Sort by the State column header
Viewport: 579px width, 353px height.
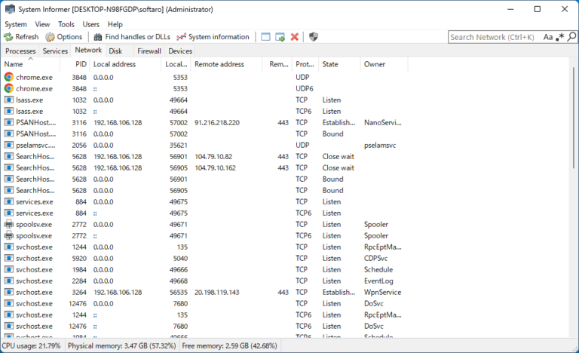[x=339, y=64]
